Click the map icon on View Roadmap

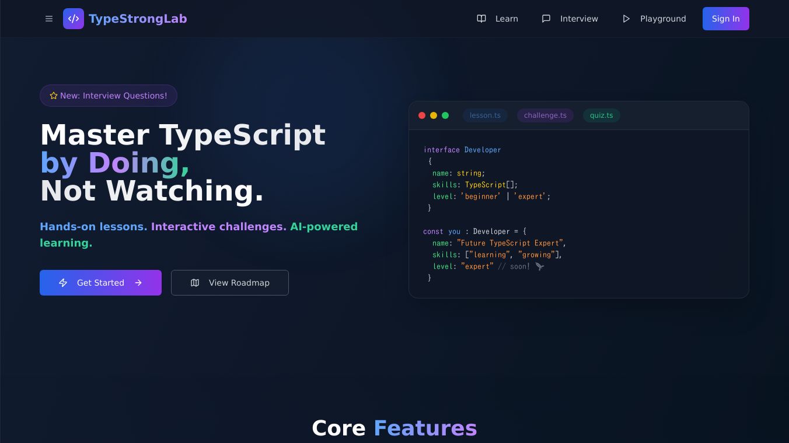(x=195, y=283)
